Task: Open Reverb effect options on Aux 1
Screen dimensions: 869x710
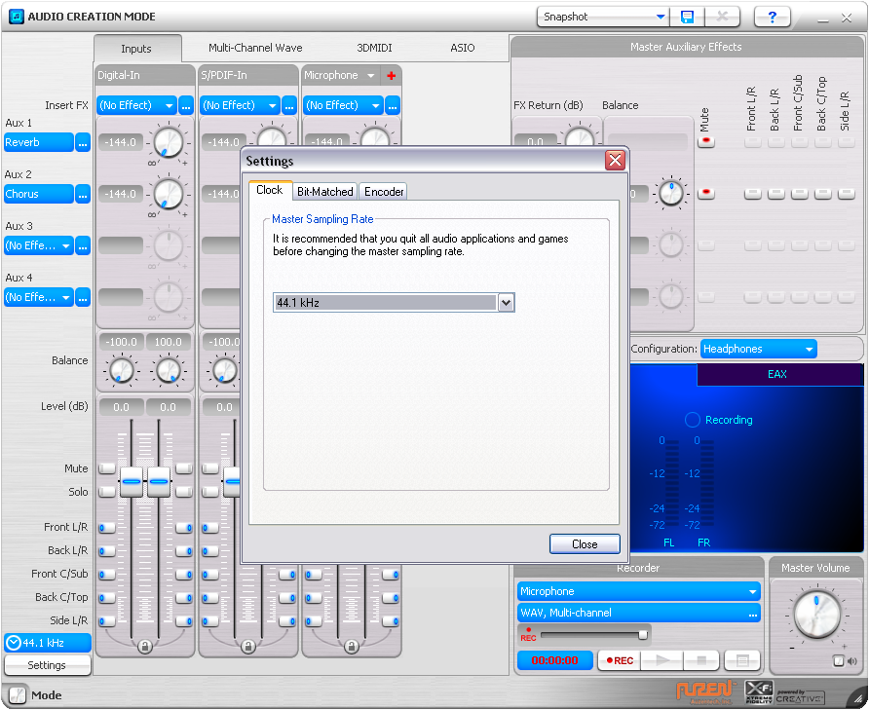Action: [x=83, y=142]
